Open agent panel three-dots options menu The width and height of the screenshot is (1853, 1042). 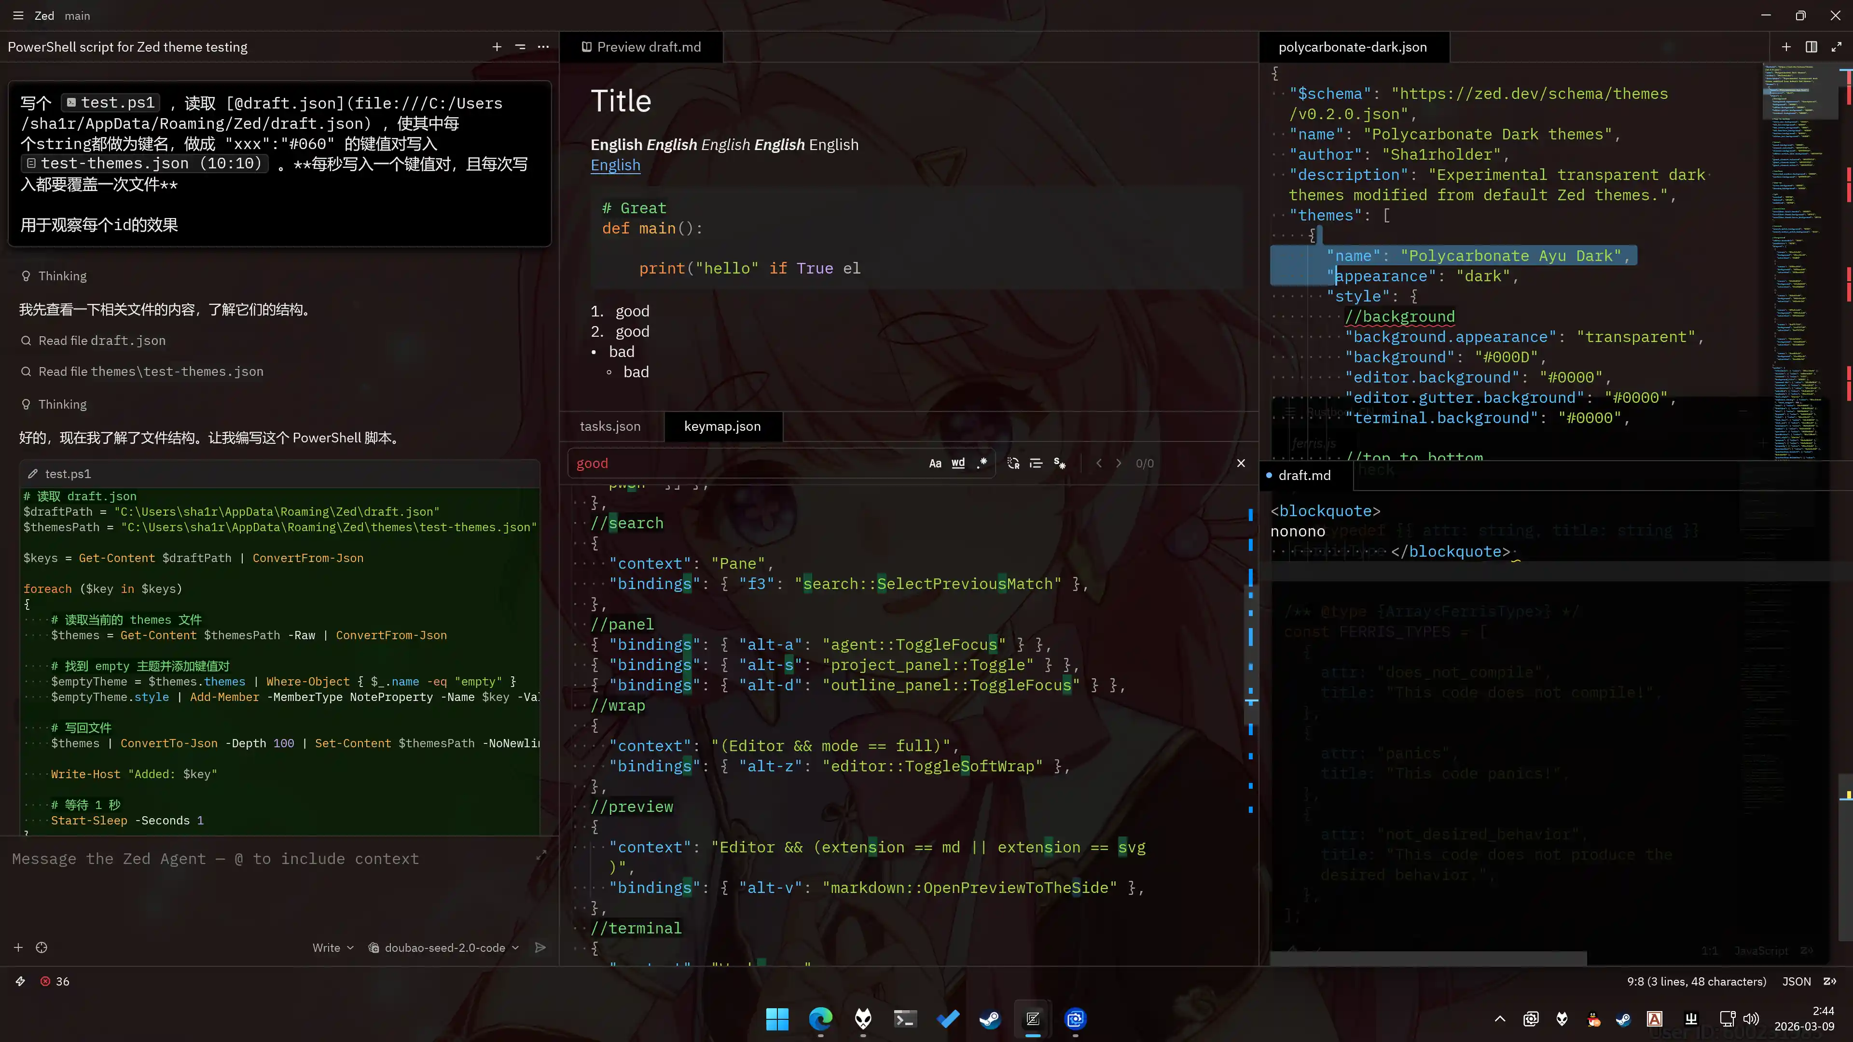click(x=543, y=47)
